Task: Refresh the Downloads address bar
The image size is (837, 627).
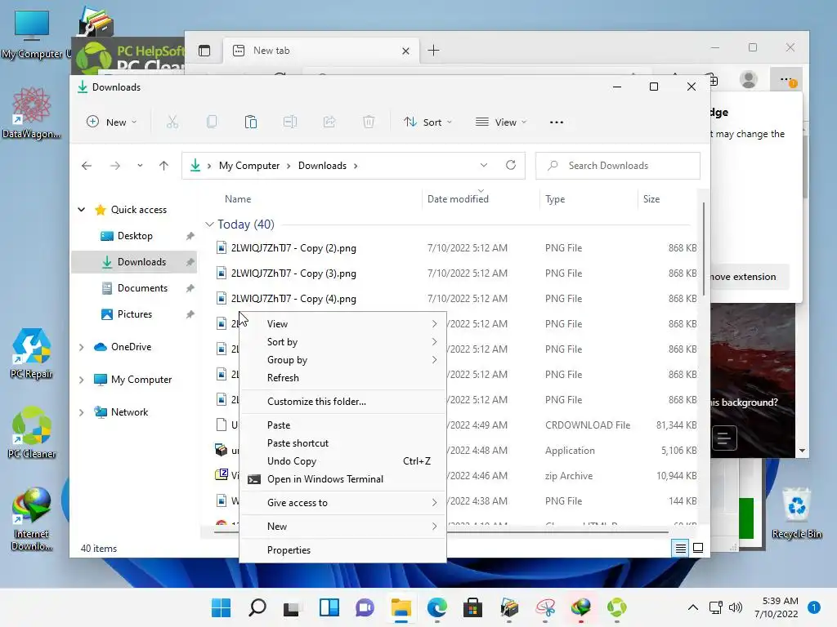Action: [x=511, y=165]
